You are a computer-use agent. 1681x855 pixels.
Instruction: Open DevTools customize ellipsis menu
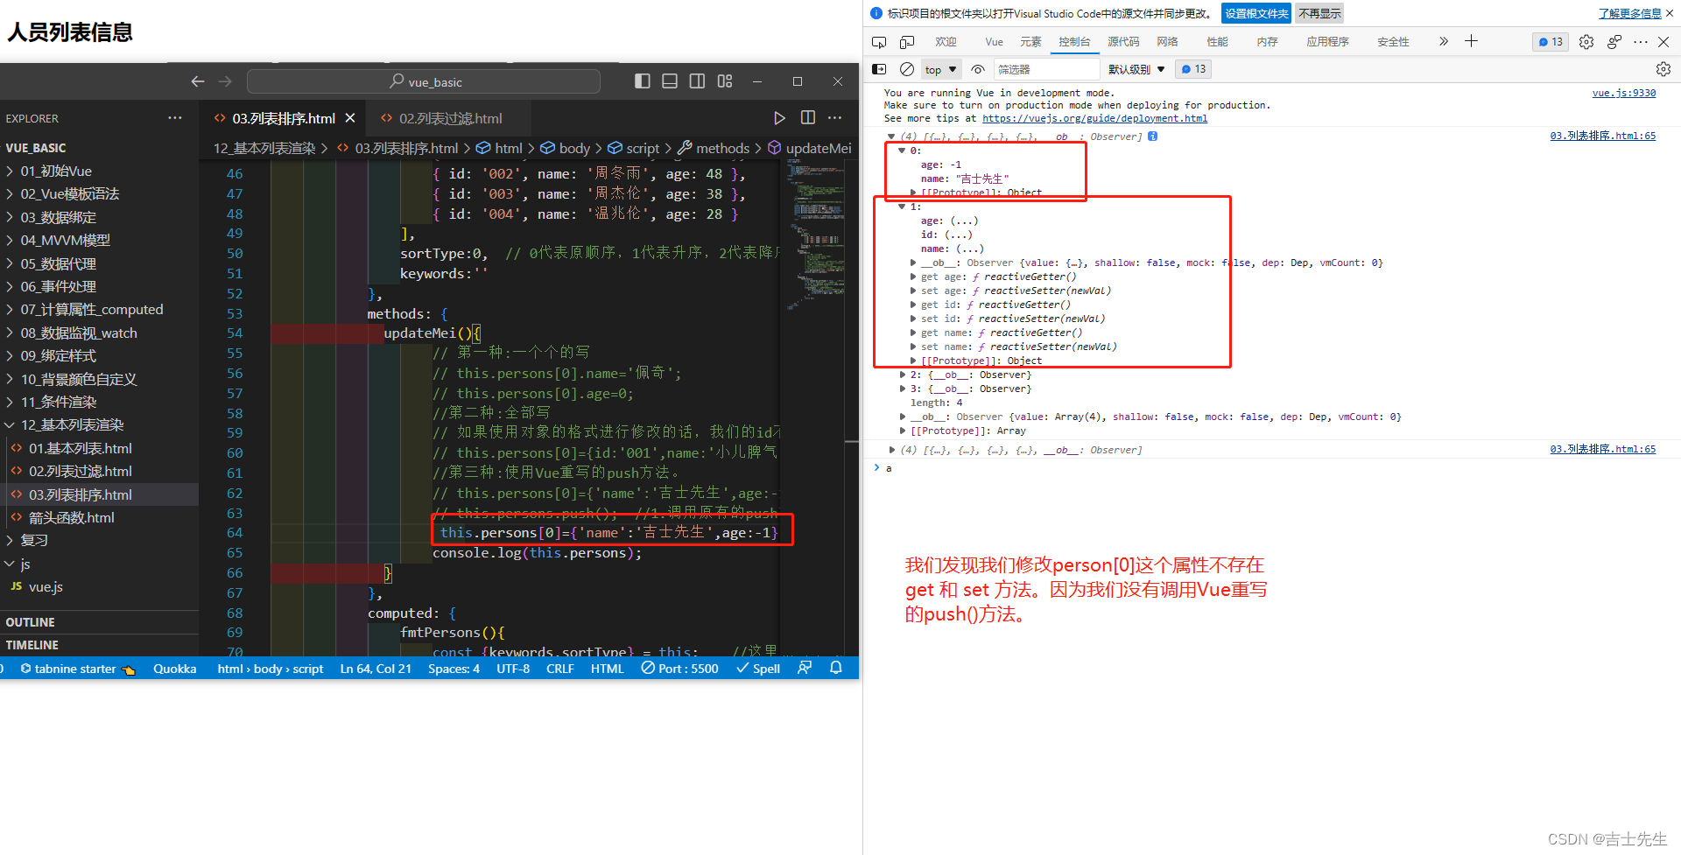[x=1641, y=42]
